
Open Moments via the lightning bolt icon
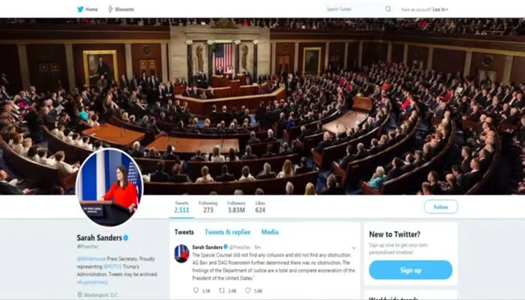(110, 9)
